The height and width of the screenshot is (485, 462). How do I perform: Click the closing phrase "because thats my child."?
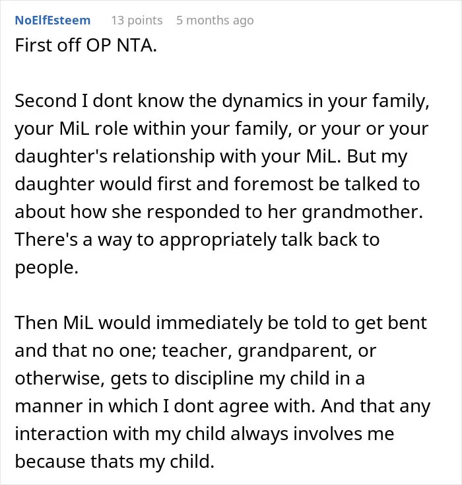click(x=114, y=462)
